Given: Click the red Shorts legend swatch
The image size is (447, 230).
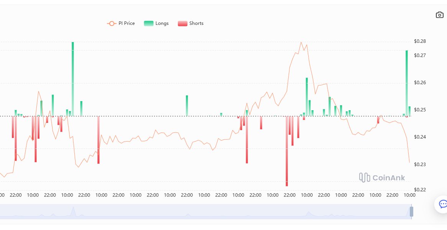Looking at the screenshot, I should (182, 23).
